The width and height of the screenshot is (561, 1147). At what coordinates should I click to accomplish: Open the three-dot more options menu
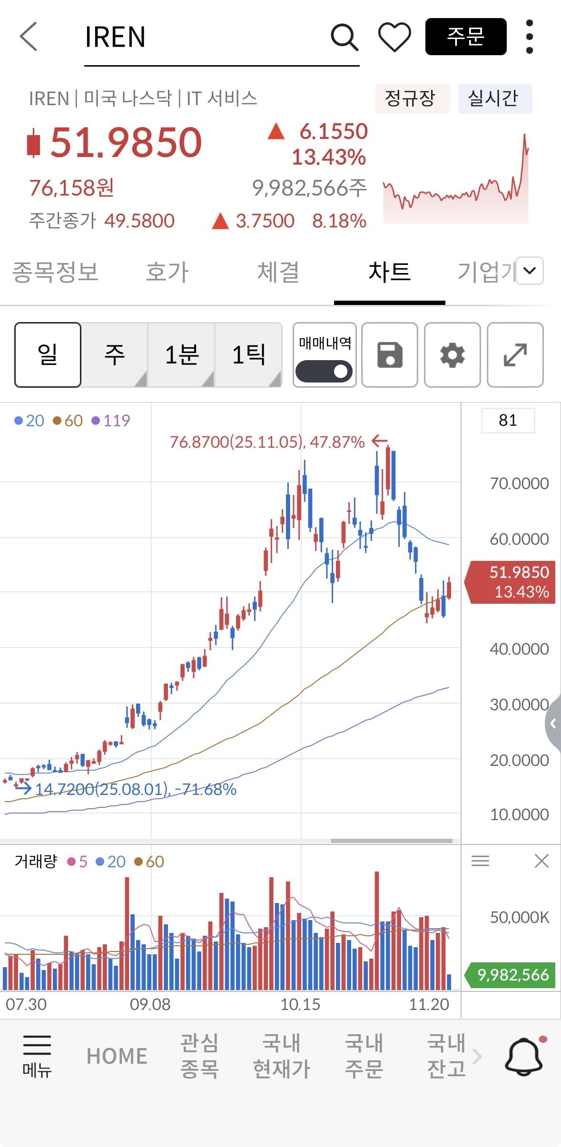point(529,37)
